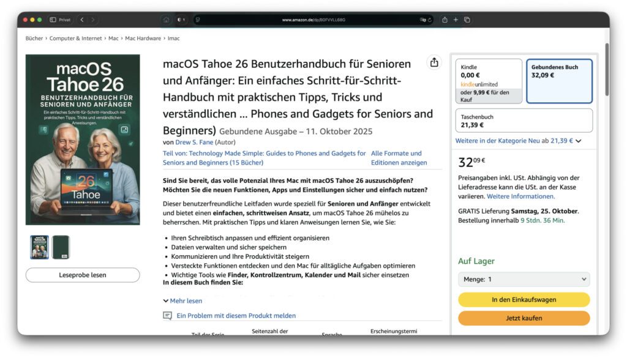
Task: Go back with the back arrow
Action: click(x=82, y=20)
